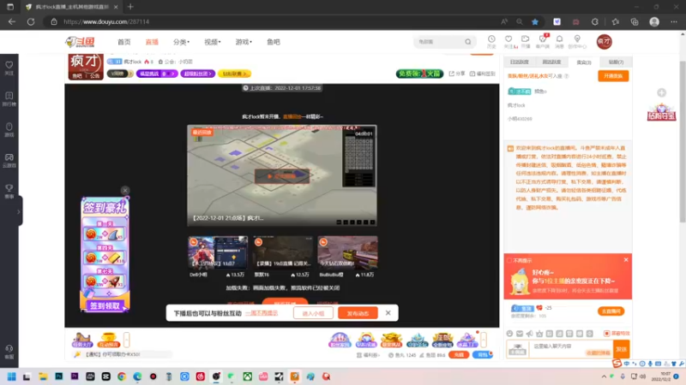686x385 pixels.
Task: Open the 鱼吧 nav item
Action: tap(274, 42)
